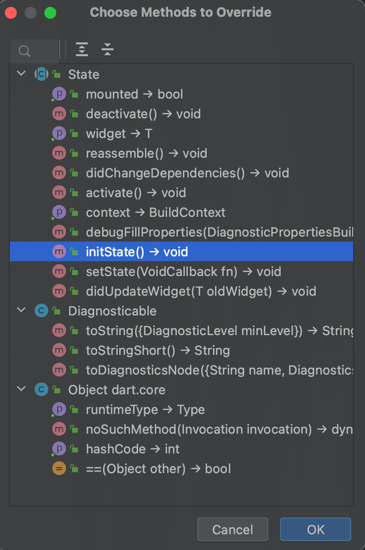365x550 pixels.
Task: Click the State class icon
Action: pyautogui.click(x=41, y=74)
